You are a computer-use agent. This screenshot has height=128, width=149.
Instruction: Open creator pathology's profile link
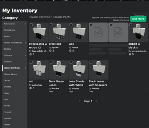[x=37, y=85]
